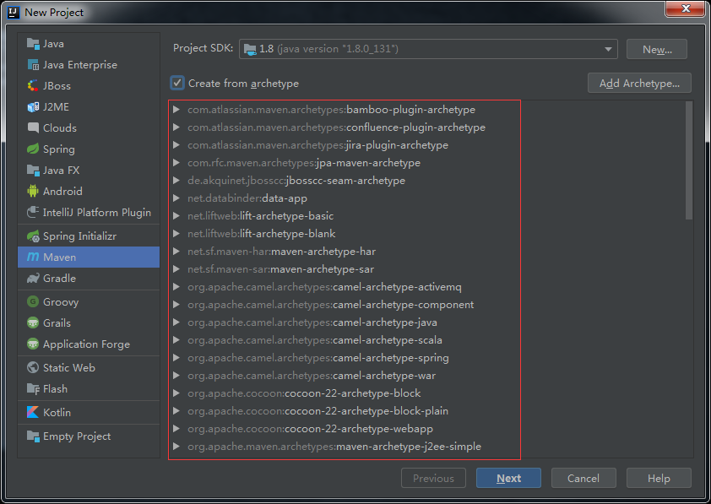Switch to Spring Initializr project type
This screenshot has width=711, height=504.
[x=89, y=236]
